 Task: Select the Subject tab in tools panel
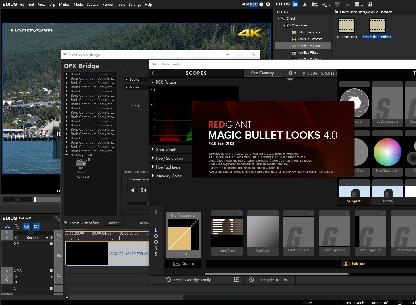pyautogui.click(x=354, y=201)
